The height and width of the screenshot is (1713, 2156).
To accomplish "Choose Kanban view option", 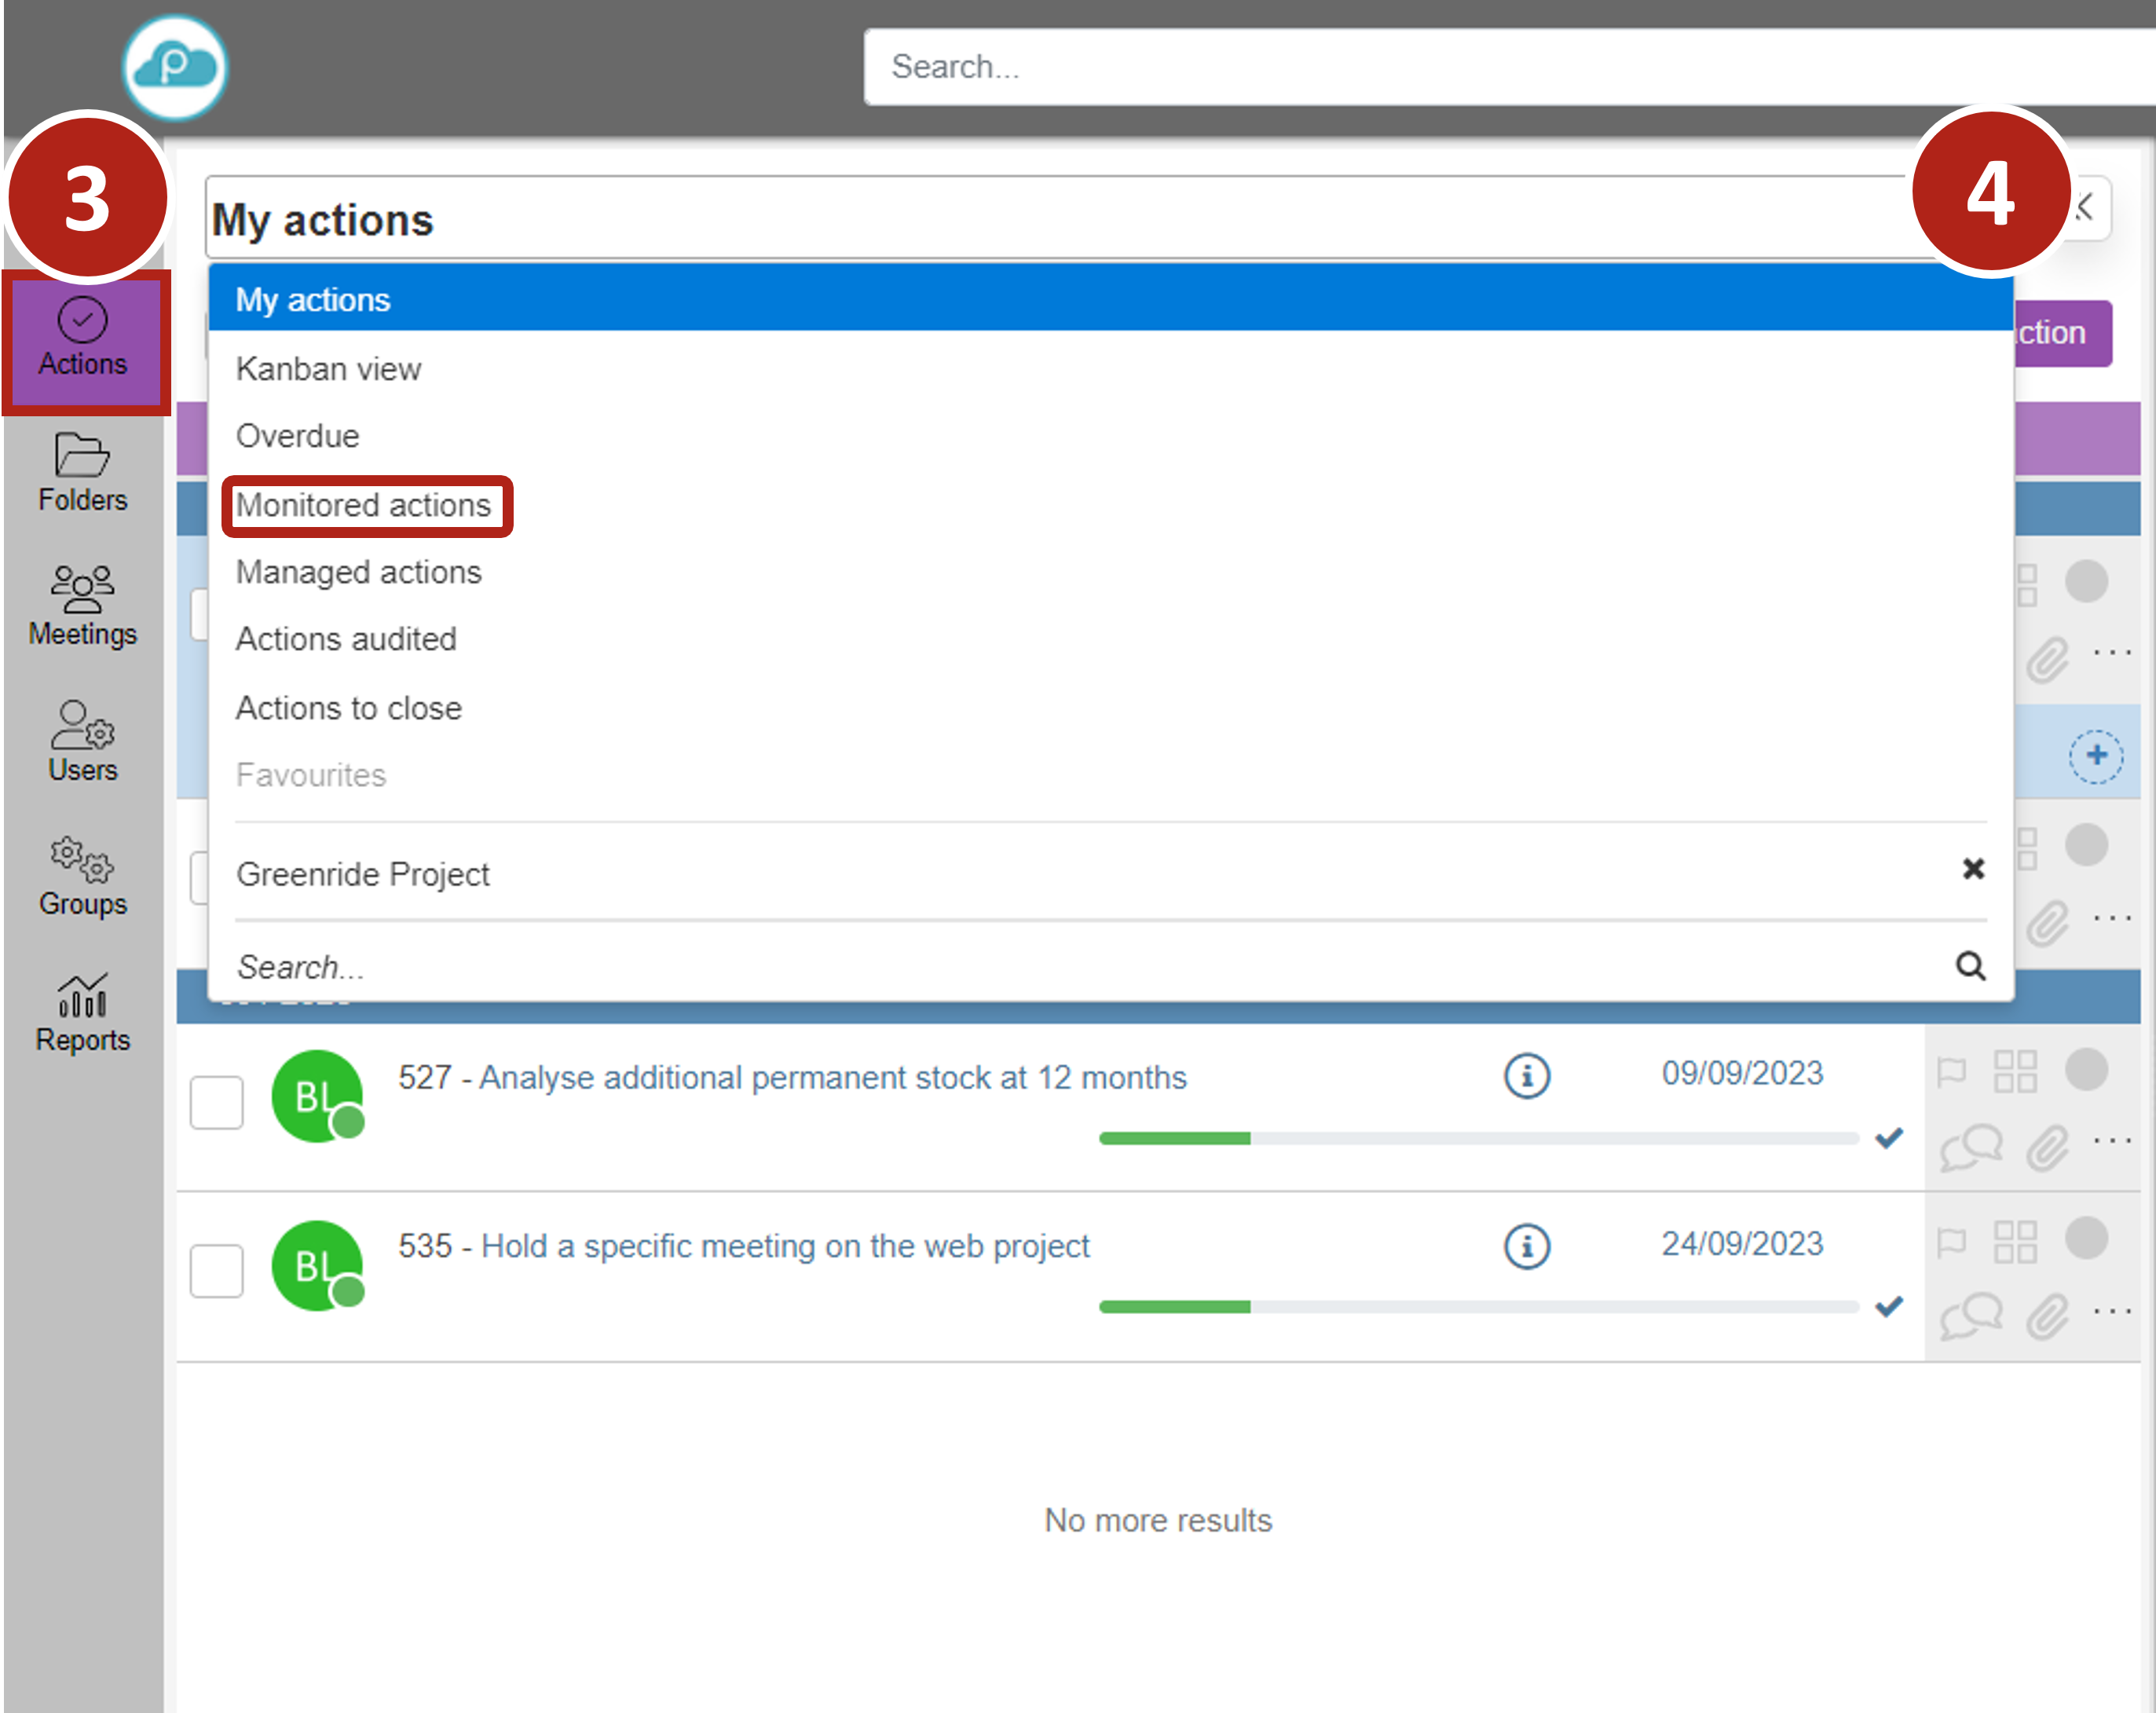I will pos(328,369).
